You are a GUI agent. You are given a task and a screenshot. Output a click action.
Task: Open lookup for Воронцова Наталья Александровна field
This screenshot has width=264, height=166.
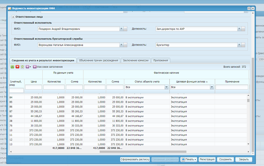125,45
